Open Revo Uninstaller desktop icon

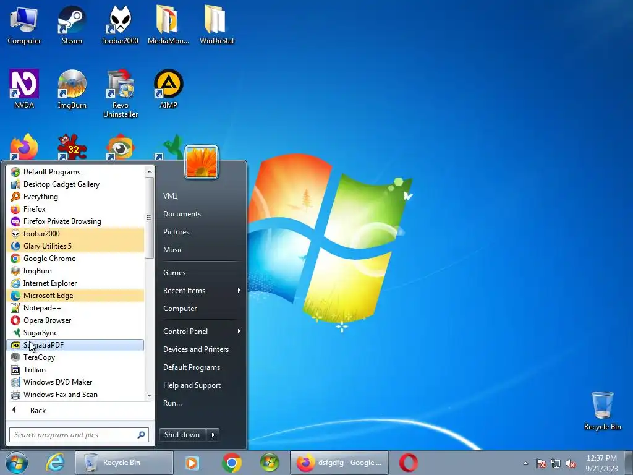click(x=121, y=94)
